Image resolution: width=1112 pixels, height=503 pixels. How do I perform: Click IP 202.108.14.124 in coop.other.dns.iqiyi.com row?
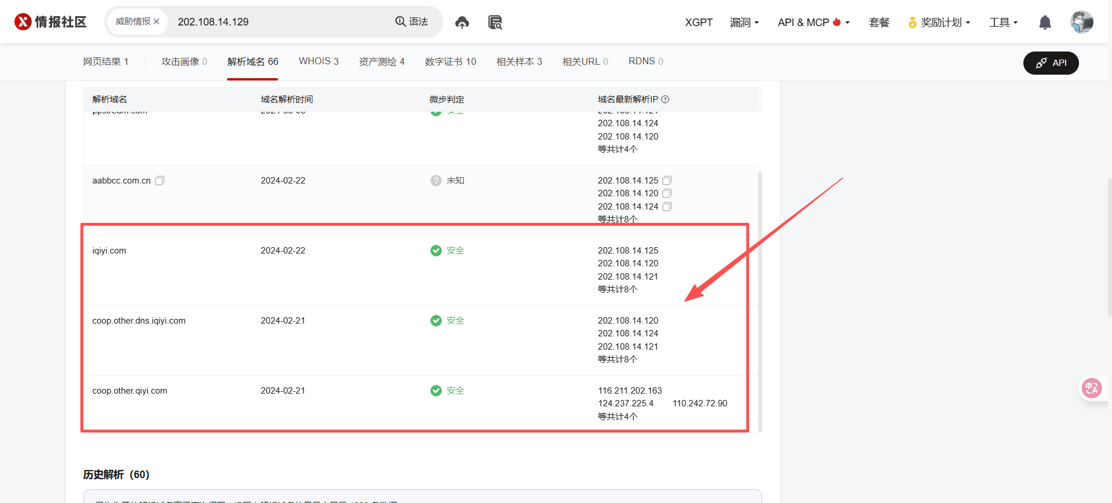[628, 333]
